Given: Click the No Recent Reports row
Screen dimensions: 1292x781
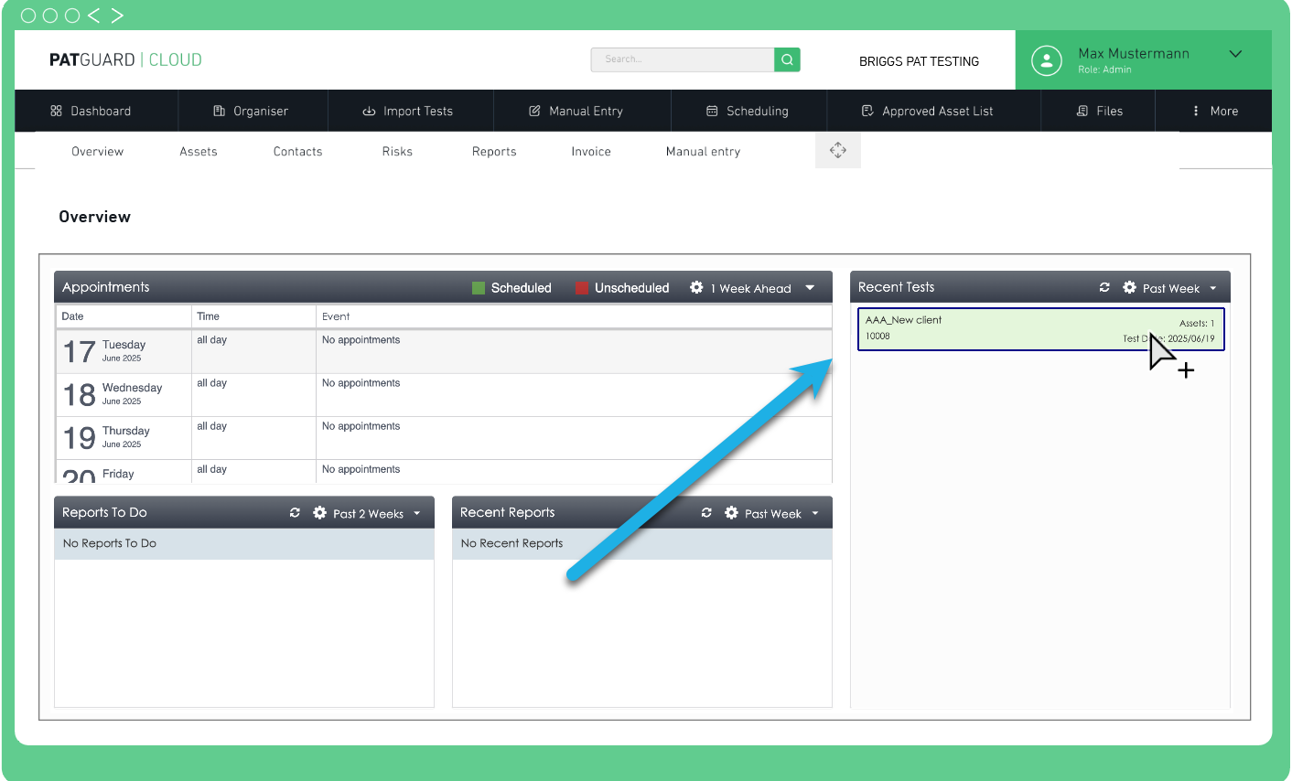Looking at the screenshot, I should coord(642,543).
